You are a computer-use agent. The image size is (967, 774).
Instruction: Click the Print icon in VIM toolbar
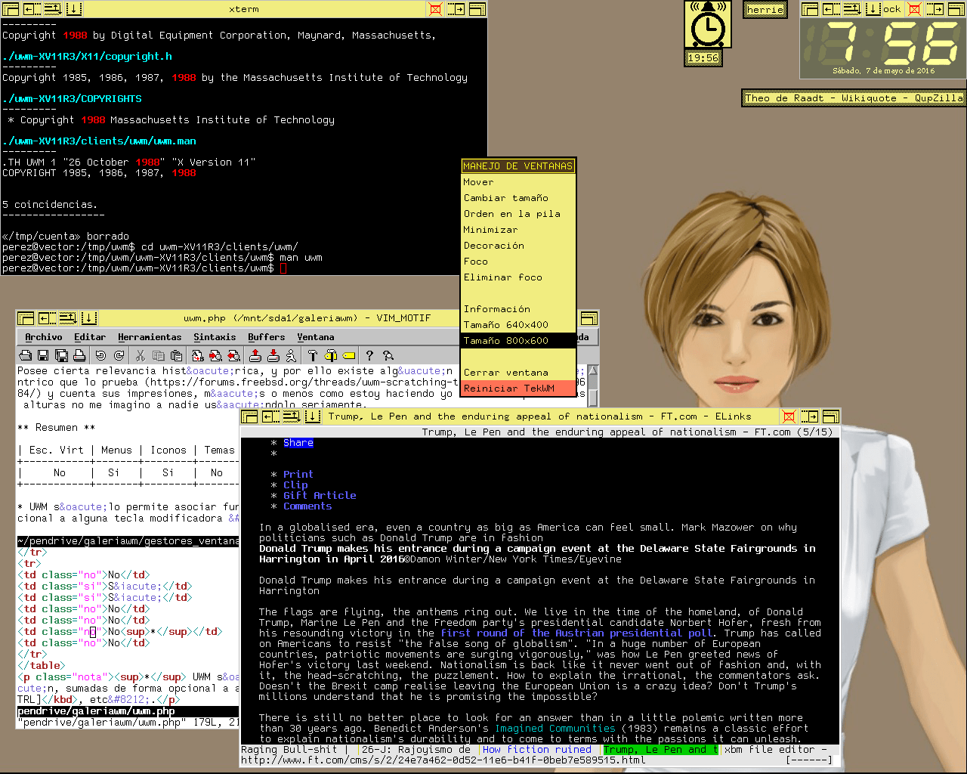tap(79, 355)
